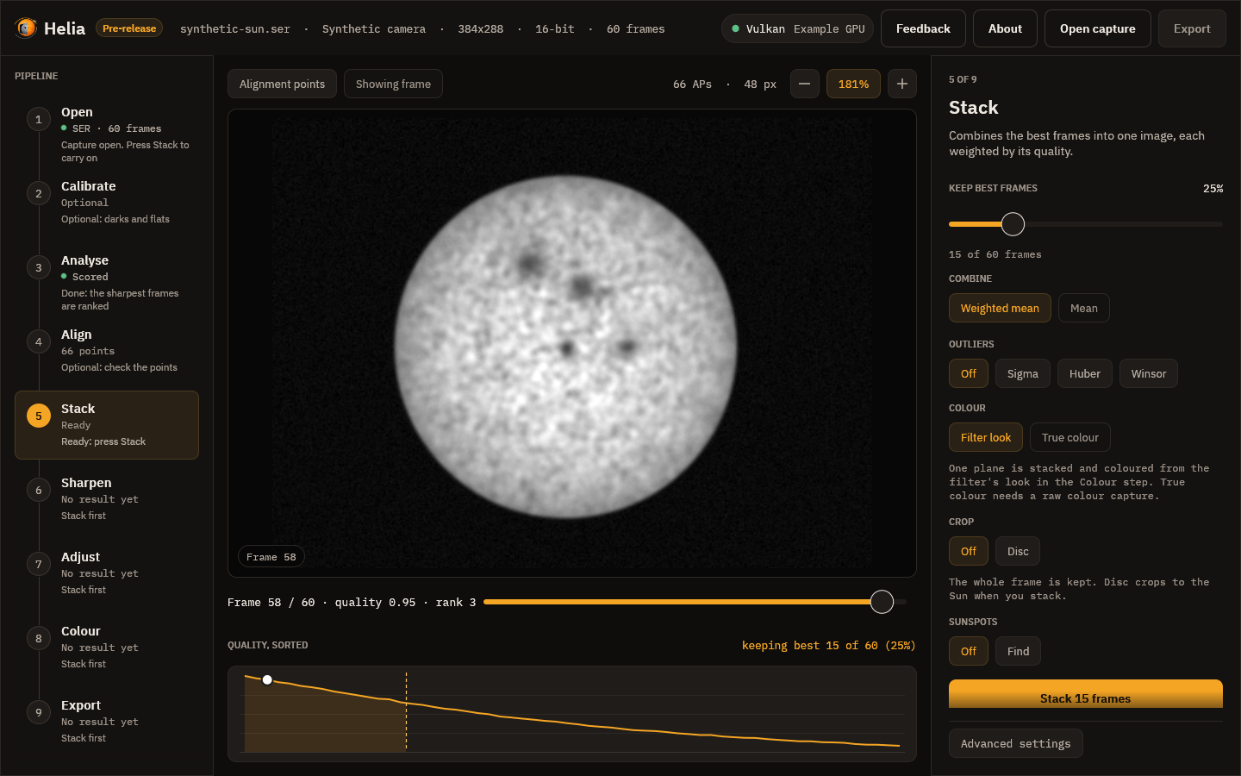Screen dimensions: 1241x776
Task: Go to the Analyse pipeline step
Action: [107, 276]
